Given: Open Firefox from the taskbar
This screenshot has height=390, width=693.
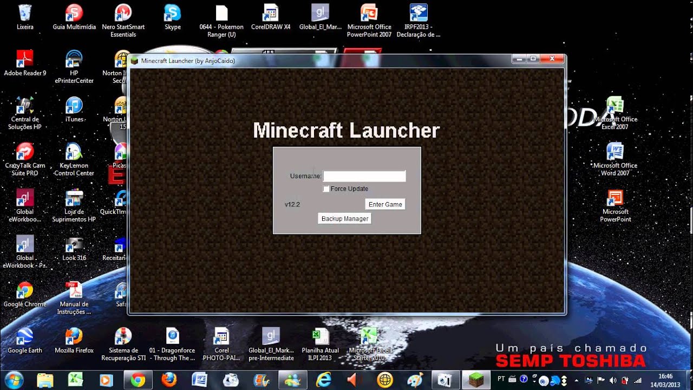Looking at the screenshot, I should [x=169, y=380].
